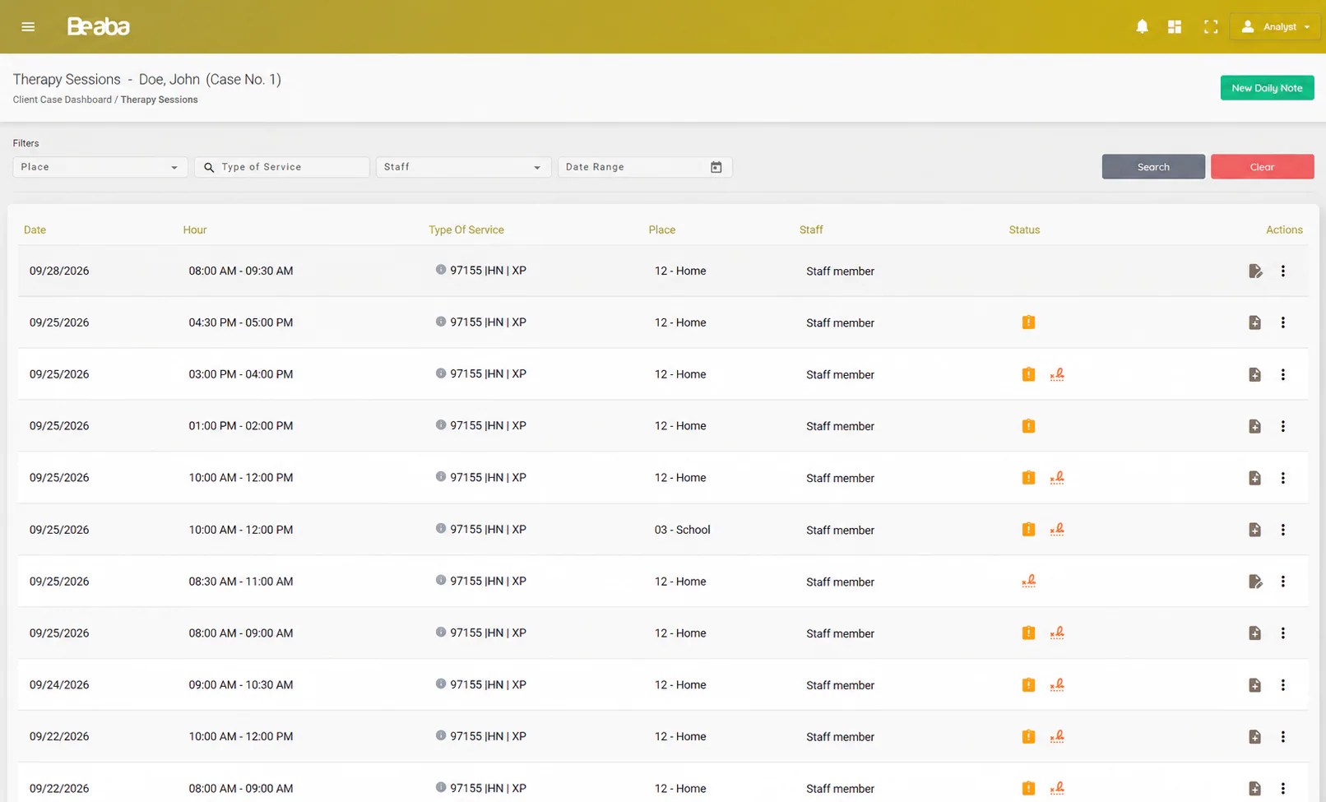Add note for 01:00 PM - 02:00 PM session
Screen dimensions: 1326x802
(x=1254, y=426)
